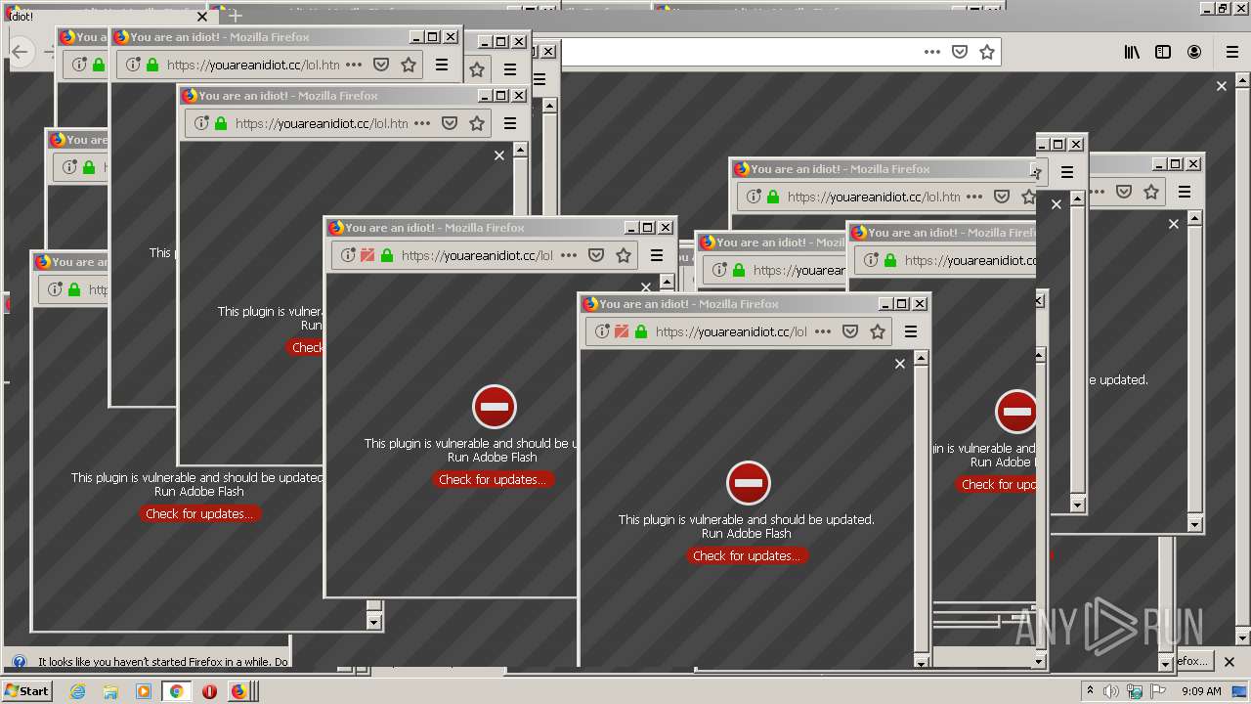
Task: Open Firefox Account icon in main toolbar
Action: (x=1194, y=52)
